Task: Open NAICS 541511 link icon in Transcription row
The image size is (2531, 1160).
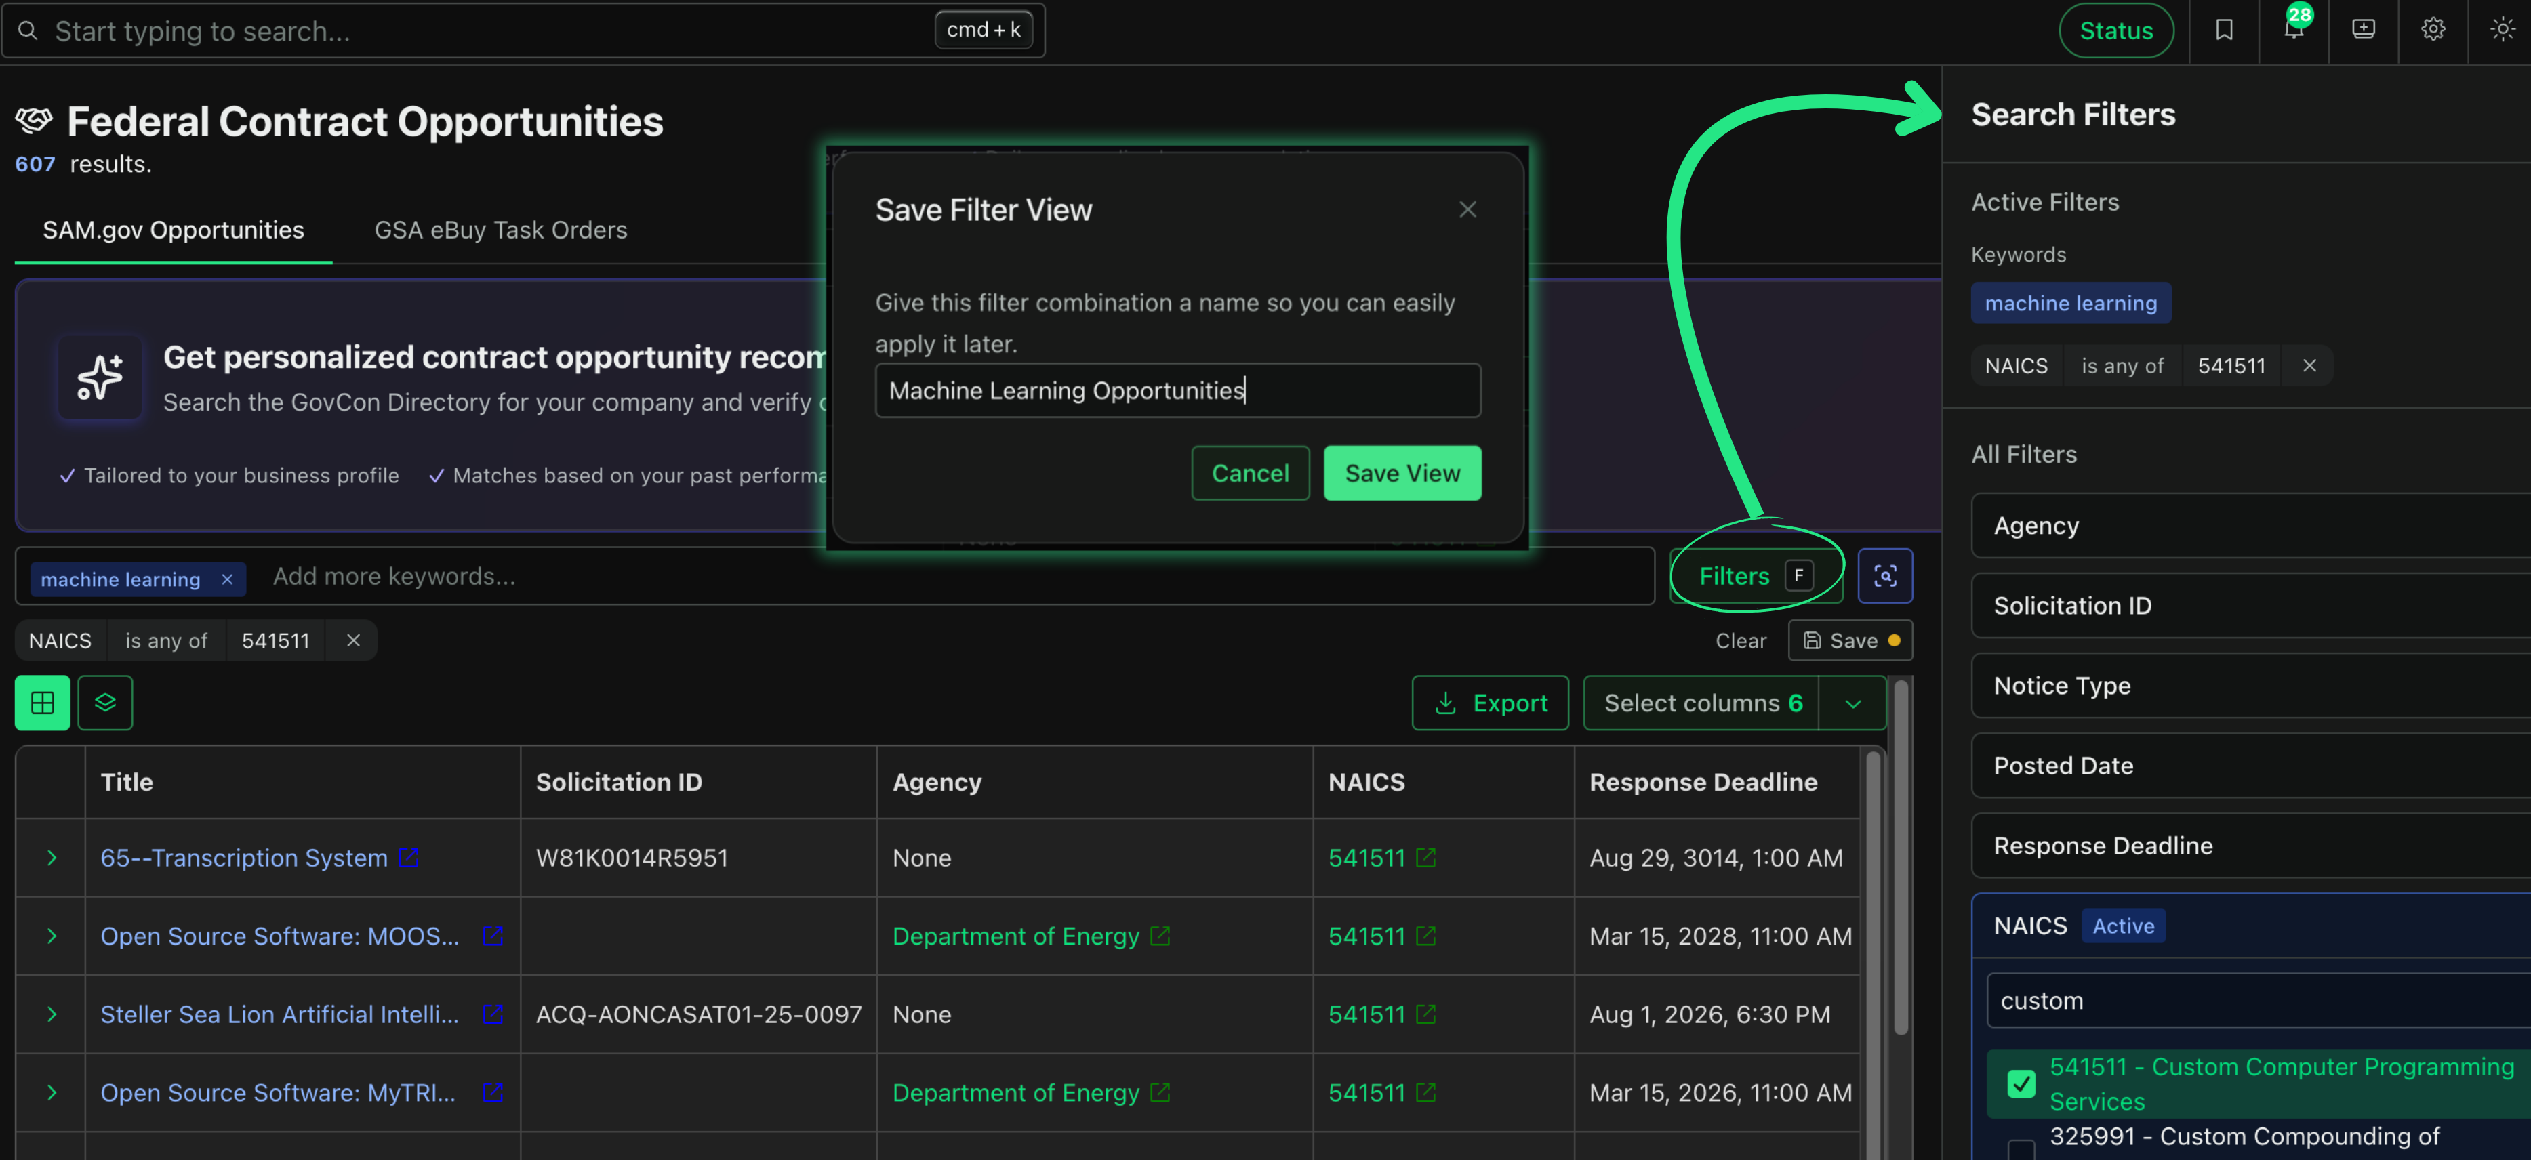Action: 1425,858
